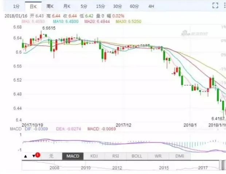Click the 2017 mark on timeline
The image size is (226, 174).
point(203,168)
